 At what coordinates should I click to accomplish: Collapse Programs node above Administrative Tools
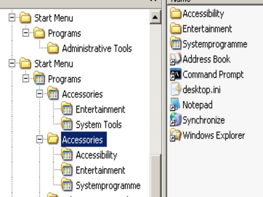pyautogui.click(x=26, y=33)
